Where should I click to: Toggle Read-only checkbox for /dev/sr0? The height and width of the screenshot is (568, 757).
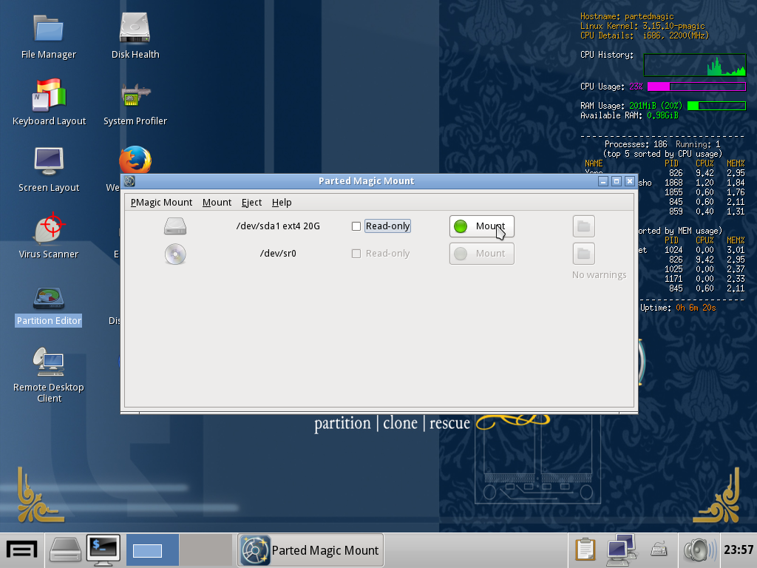tap(356, 254)
